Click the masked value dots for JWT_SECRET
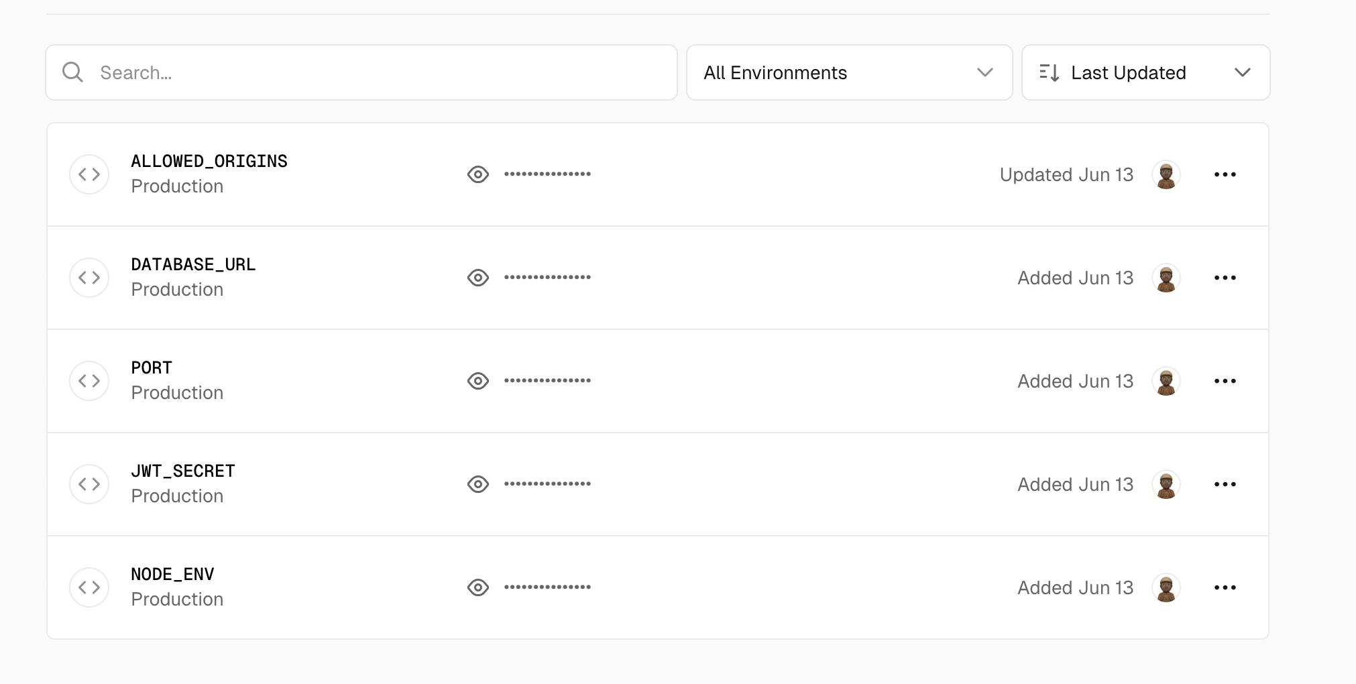The height and width of the screenshot is (684, 1356). point(547,483)
